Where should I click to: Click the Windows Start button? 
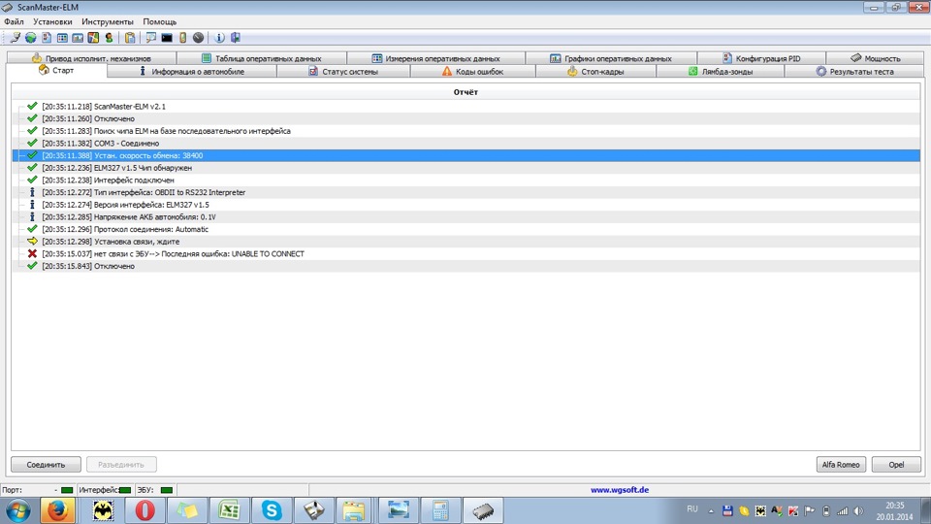coord(17,511)
